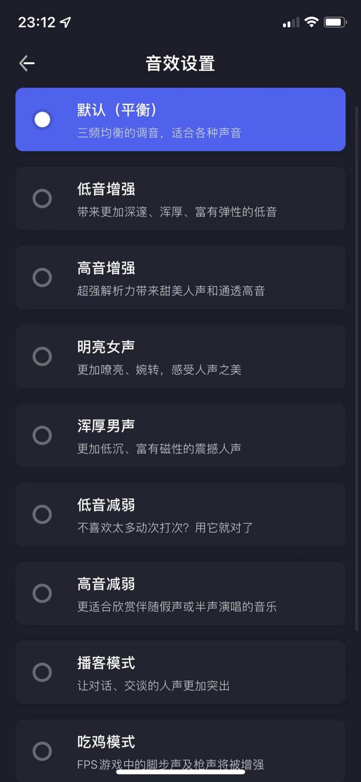361x782 pixels.
Task: Tap the 音效设置 page title
Action: coord(180,64)
